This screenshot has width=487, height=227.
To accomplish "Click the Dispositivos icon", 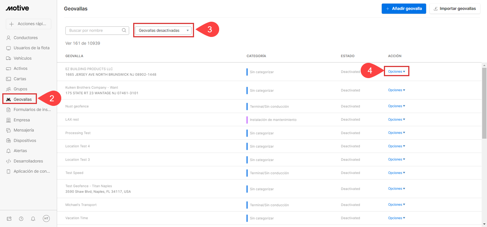I will click(x=8, y=141).
